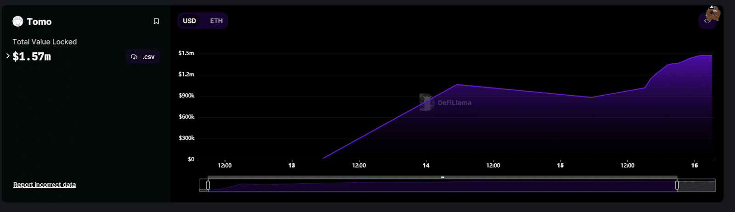This screenshot has height=212, width=735.
Task: Click the brown mascot sticker icon
Action: (713, 13)
